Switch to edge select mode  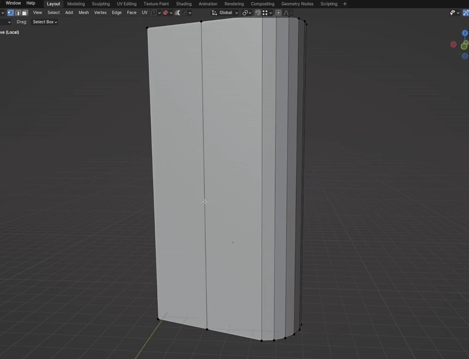pos(18,13)
